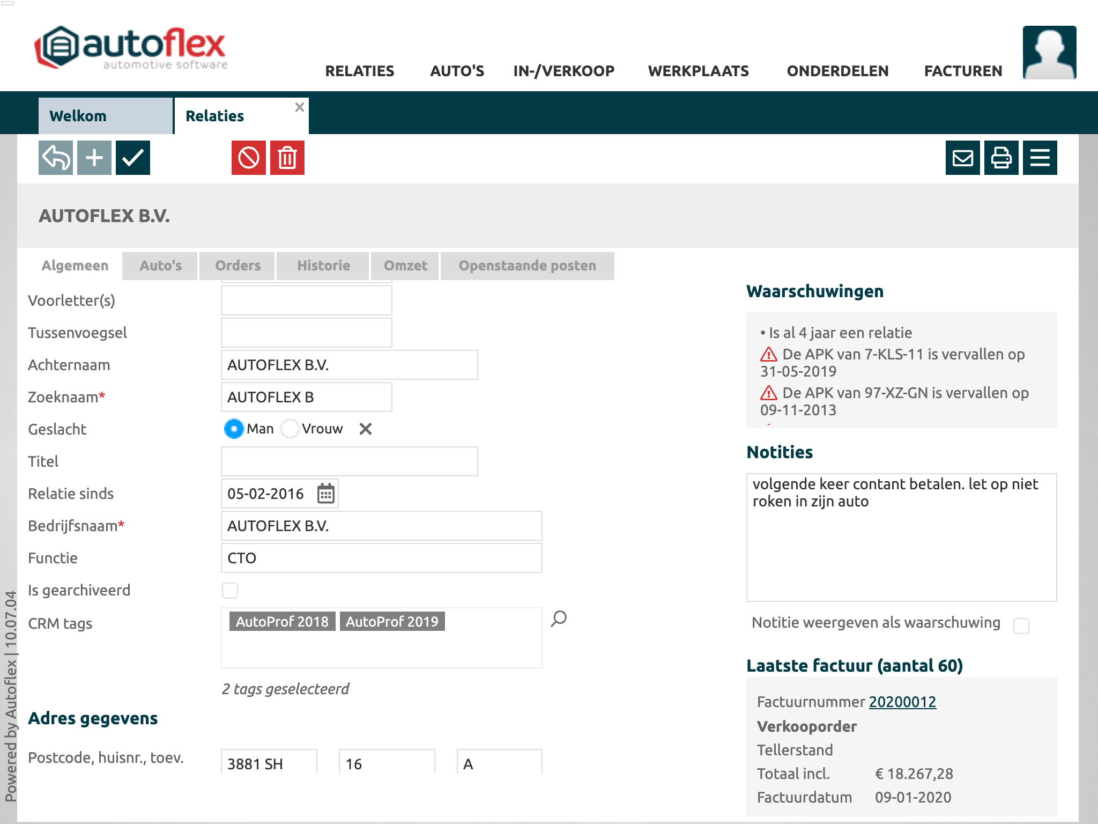
Task: Enable Notitie weergeven als waarschuwing checkbox
Action: point(1021,626)
